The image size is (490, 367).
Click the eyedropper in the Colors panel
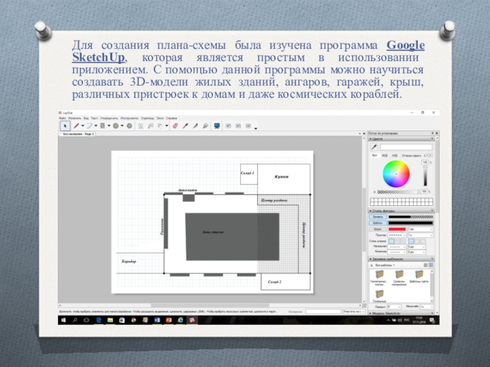(x=374, y=147)
